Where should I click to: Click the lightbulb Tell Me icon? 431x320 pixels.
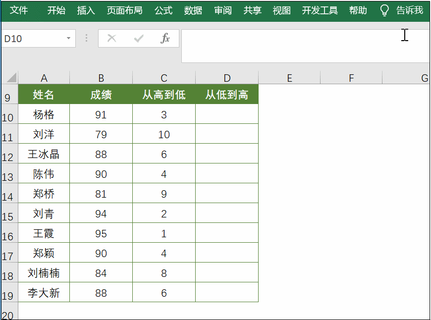(384, 10)
